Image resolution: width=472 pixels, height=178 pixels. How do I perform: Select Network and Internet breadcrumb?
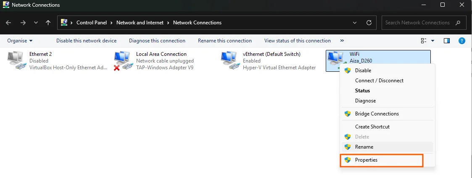tap(140, 23)
